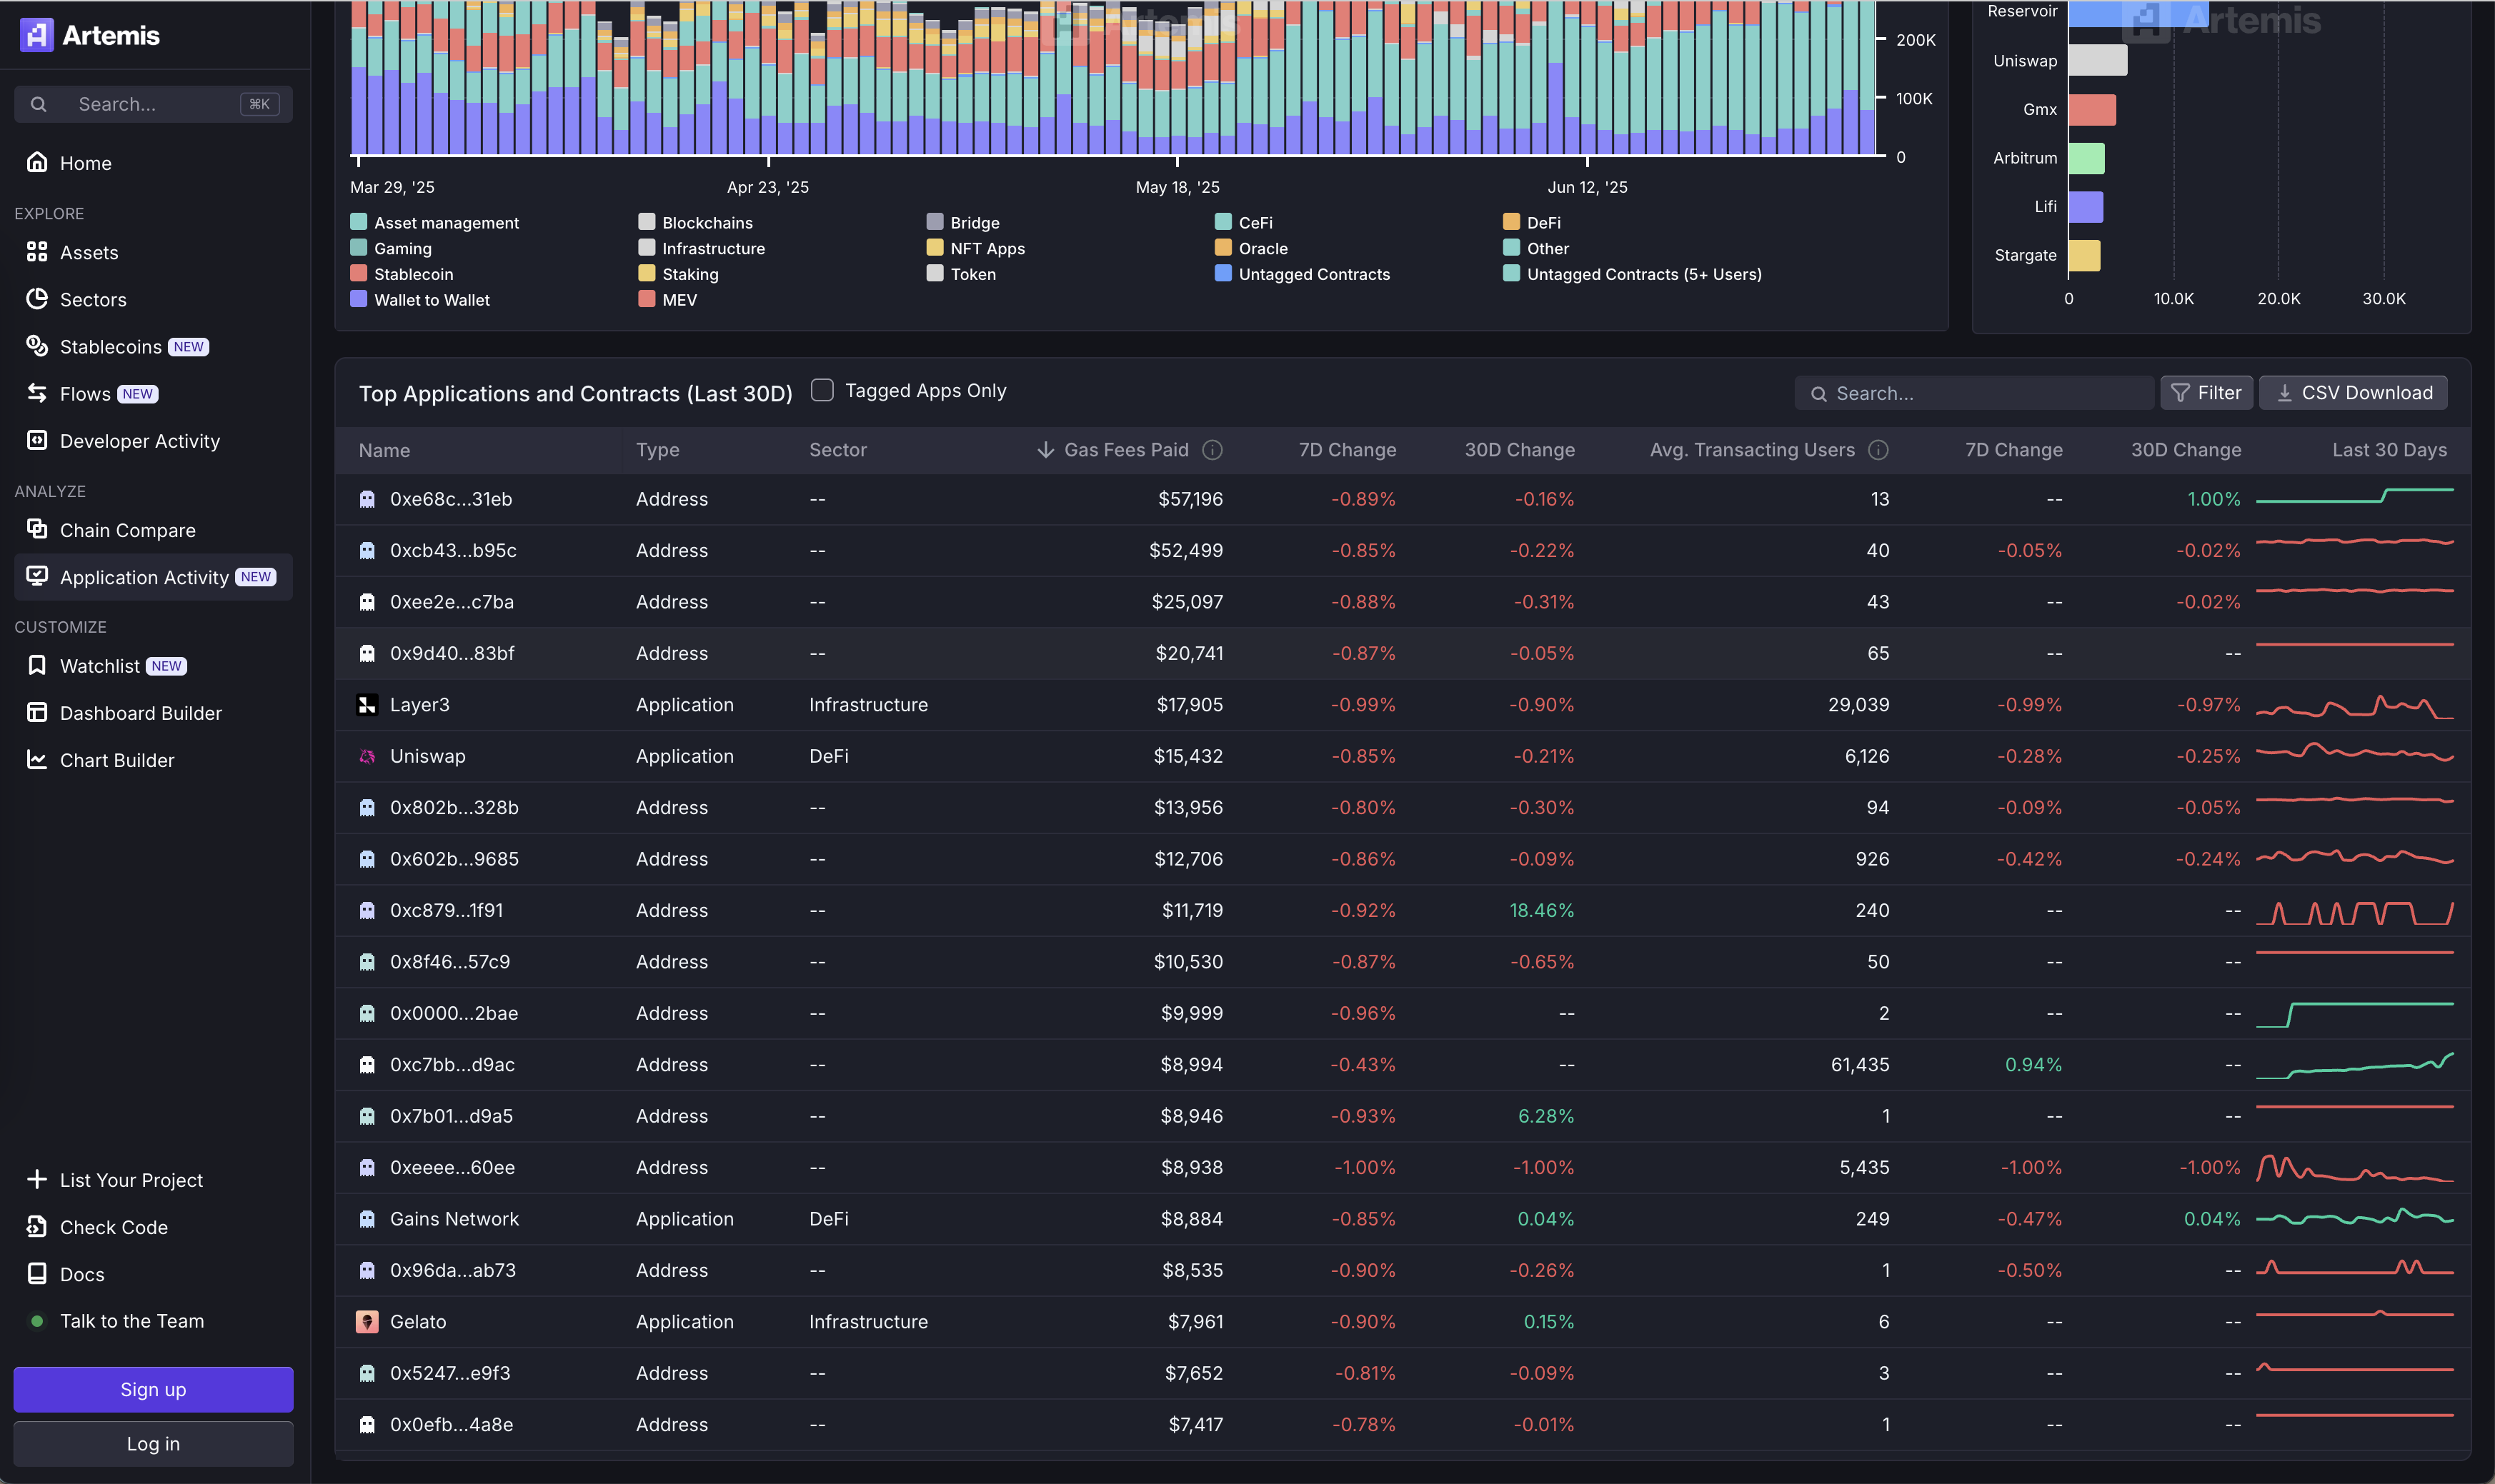Click the Stargate bar in chart
Screen dimensions: 2495x1484
(x=2084, y=255)
